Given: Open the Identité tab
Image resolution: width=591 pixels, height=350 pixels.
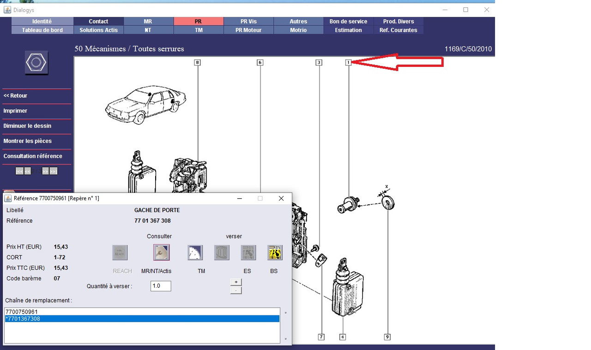Looking at the screenshot, I should coord(42,21).
